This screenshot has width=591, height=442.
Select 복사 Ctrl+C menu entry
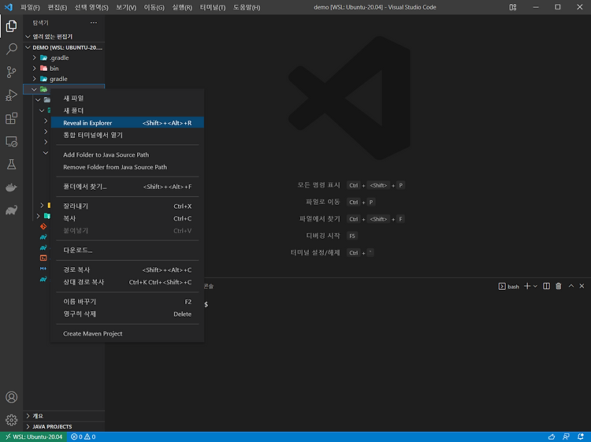[x=128, y=218]
